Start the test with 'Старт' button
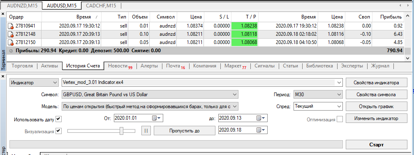 377,144
